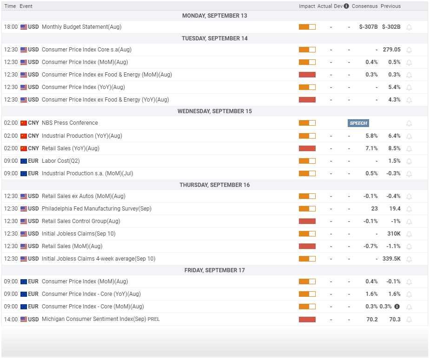This screenshot has width=430, height=358.
Task: Set alert bell for CNY Industrial Production (YoY)
Action: pyautogui.click(x=409, y=136)
